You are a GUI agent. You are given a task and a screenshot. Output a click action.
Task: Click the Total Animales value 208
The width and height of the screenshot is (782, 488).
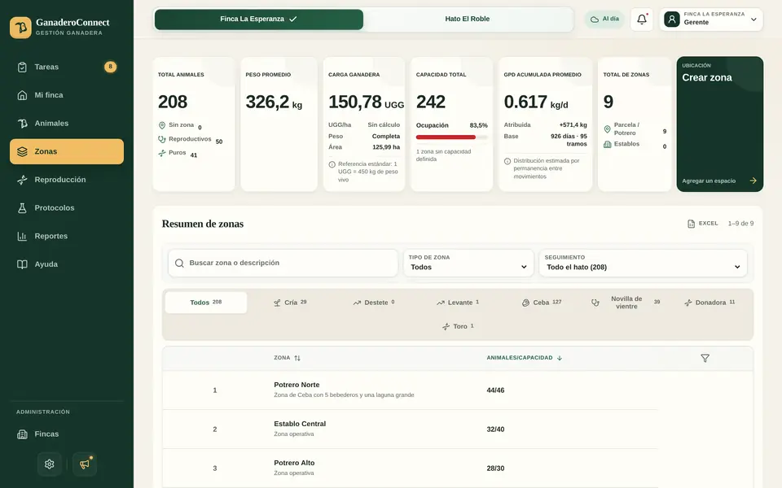click(x=173, y=102)
